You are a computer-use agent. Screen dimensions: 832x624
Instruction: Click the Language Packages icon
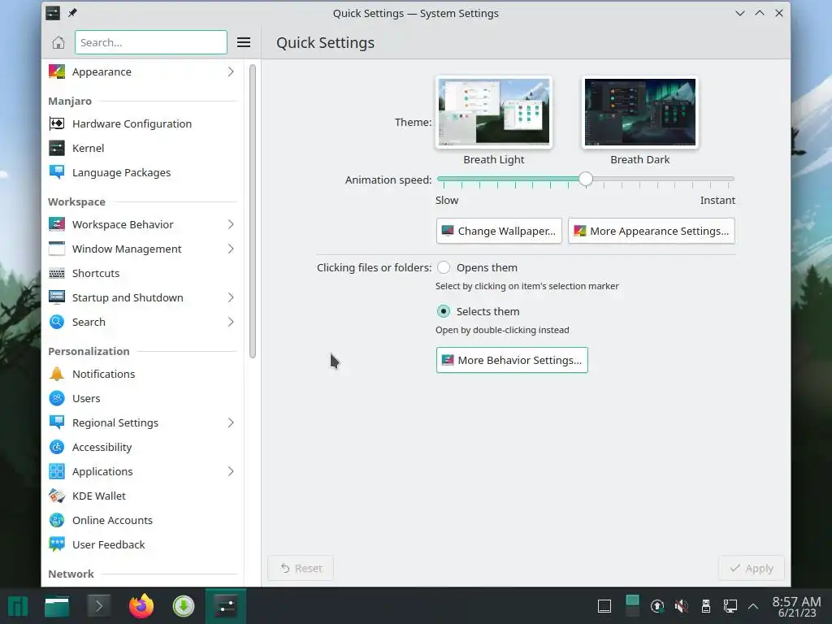(57, 172)
